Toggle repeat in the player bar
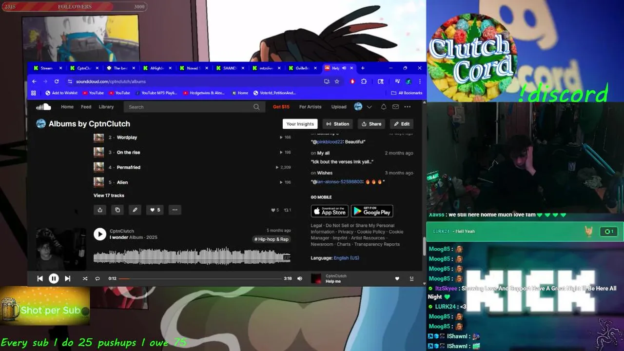 [x=97, y=278]
